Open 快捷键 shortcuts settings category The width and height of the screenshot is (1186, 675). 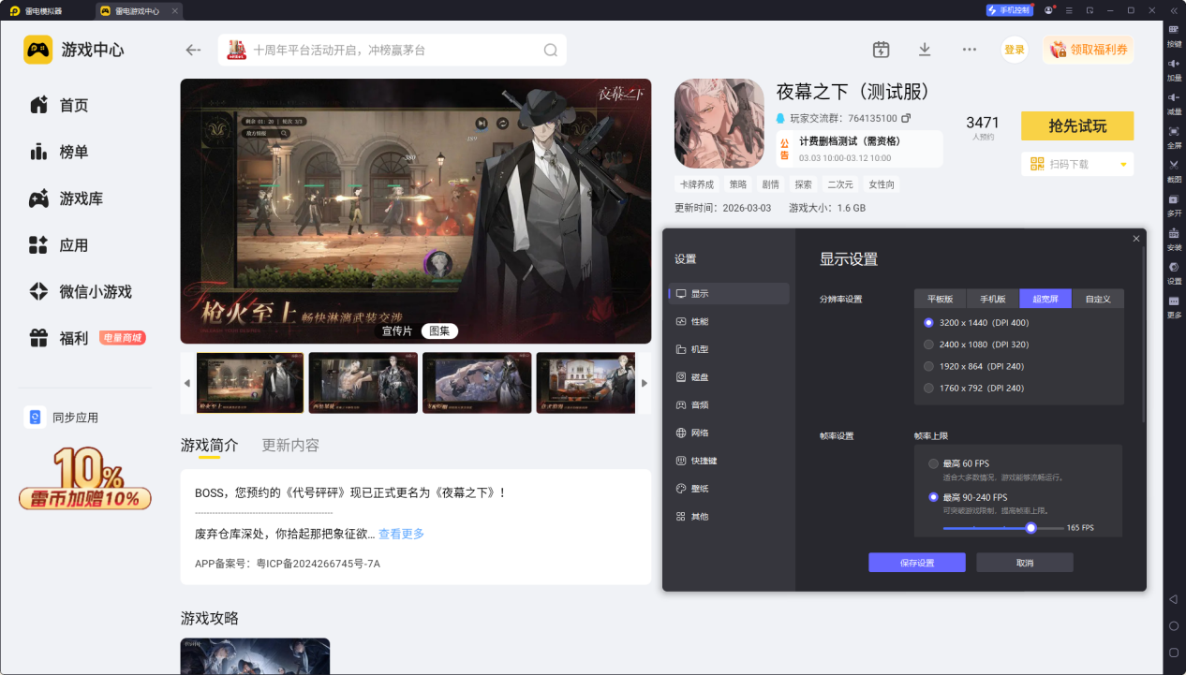click(729, 461)
